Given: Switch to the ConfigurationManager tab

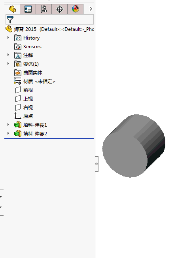Looking at the screenshot, I should coord(44,9).
